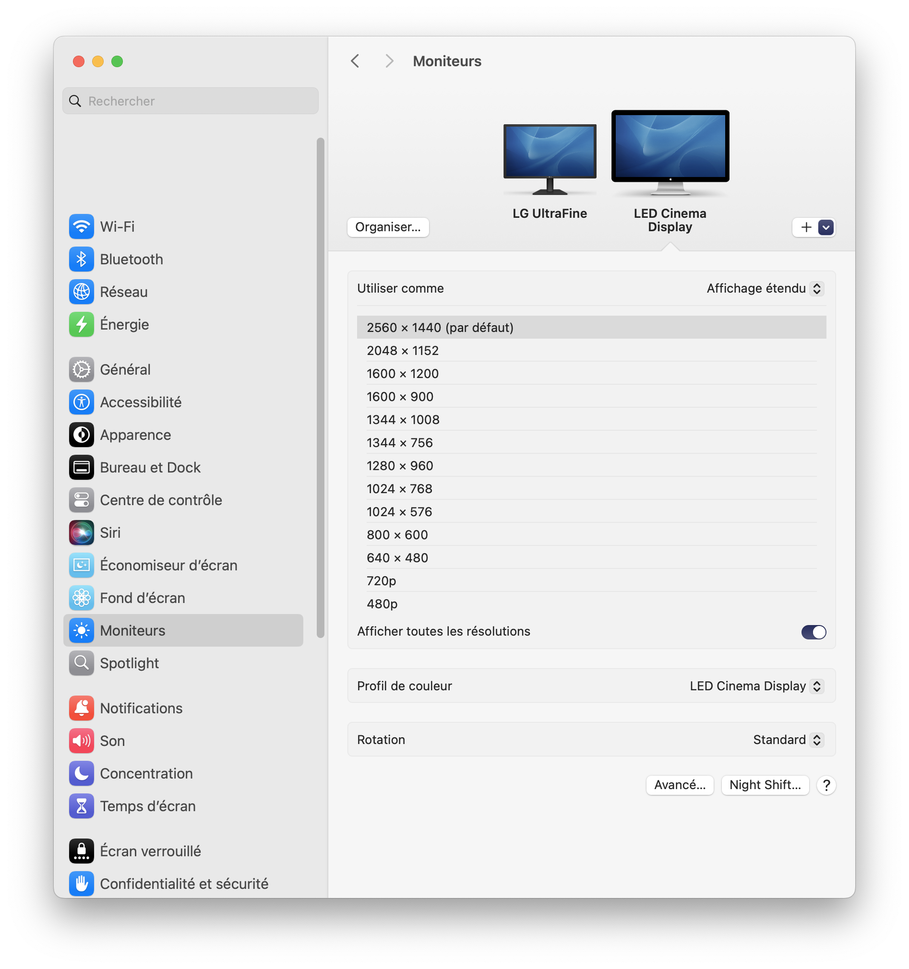Select the LED Cinema Display thumbnail
Viewport: 909px width, 969px height.
670,153
